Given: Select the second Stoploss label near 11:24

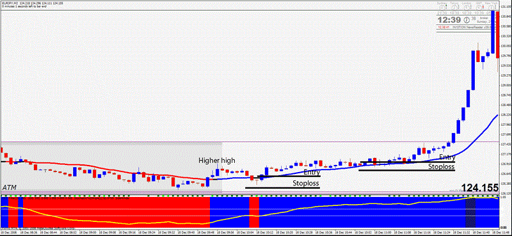Looking at the screenshot, I should (442, 166).
